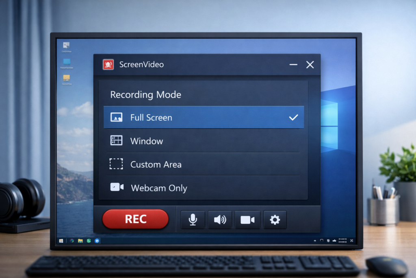Select the Full Screen monitor icon

(x=117, y=117)
